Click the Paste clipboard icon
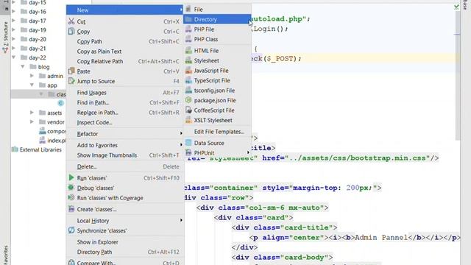The image size is (471, 265). point(71,71)
